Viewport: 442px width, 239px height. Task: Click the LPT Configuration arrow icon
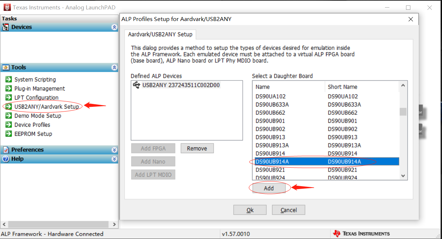pos(9,97)
